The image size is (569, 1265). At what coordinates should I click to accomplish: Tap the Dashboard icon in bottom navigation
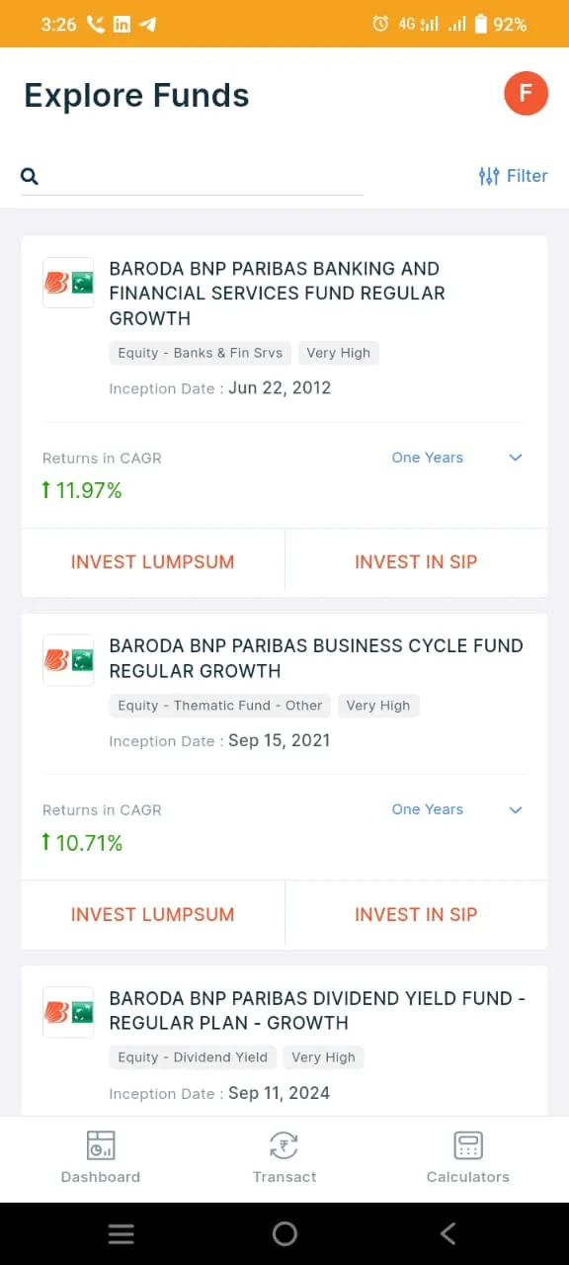pos(100,1145)
